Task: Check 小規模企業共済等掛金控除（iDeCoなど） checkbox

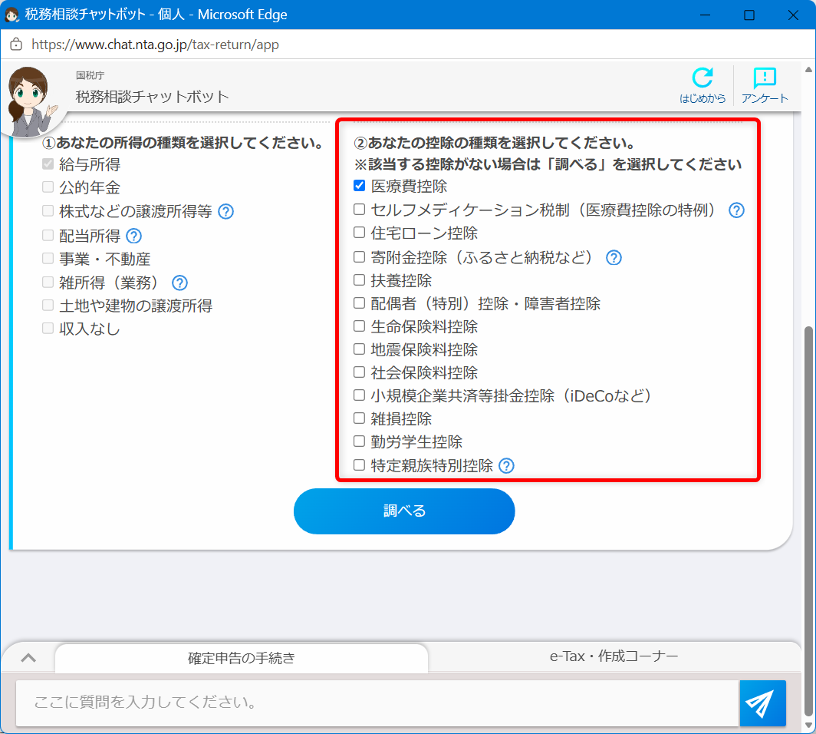Action: point(359,395)
